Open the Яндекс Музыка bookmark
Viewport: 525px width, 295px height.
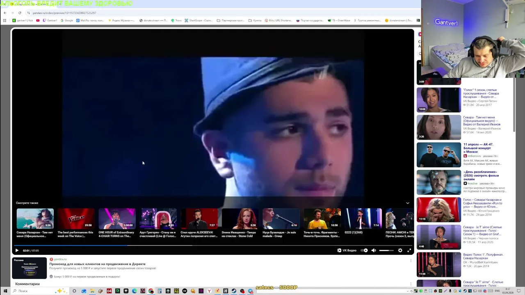coord(121,20)
